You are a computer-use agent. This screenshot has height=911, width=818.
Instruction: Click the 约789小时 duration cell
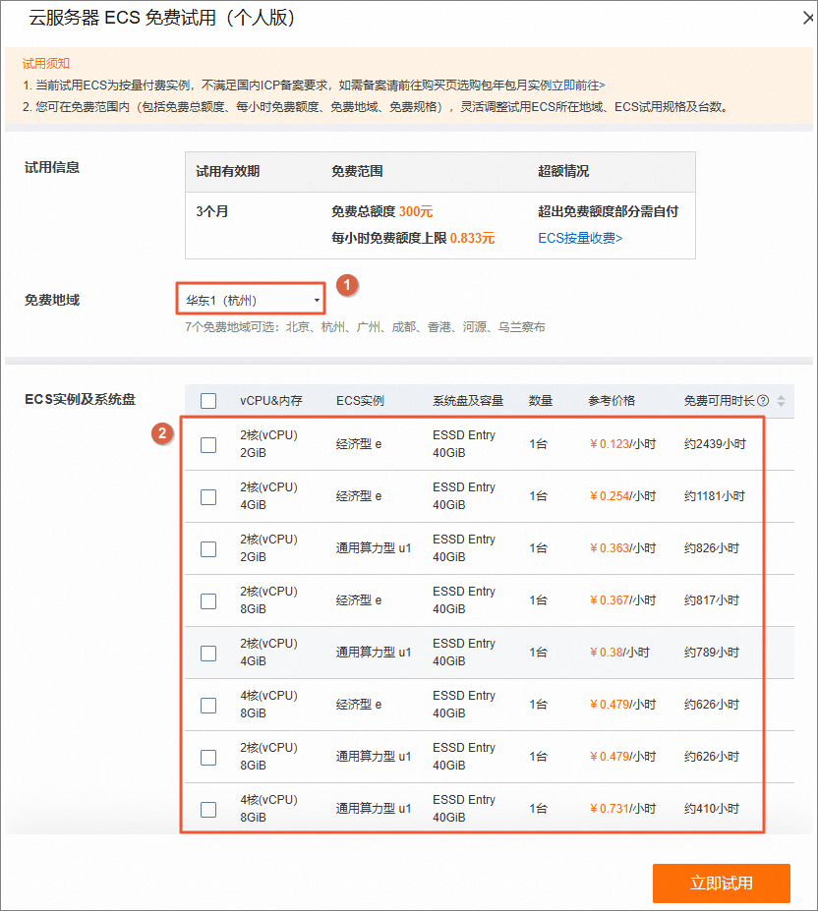(712, 653)
